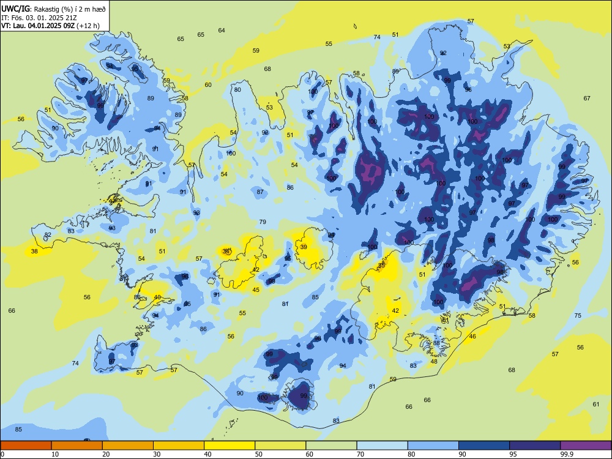Click the map value 88

click(437, 343)
